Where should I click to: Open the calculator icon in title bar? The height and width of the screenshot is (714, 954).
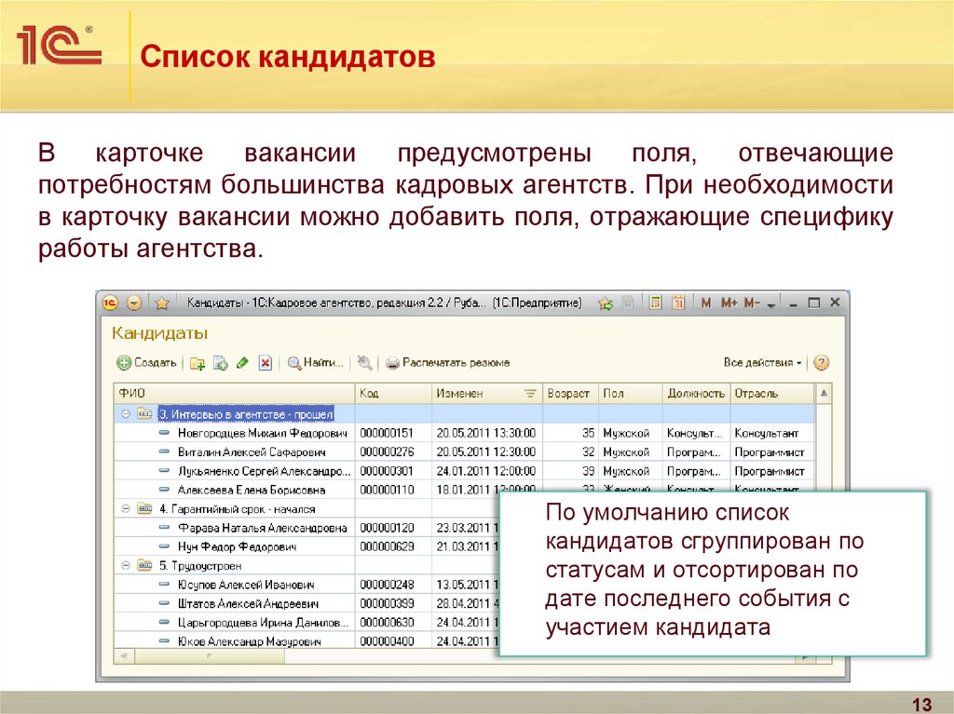[x=656, y=303]
